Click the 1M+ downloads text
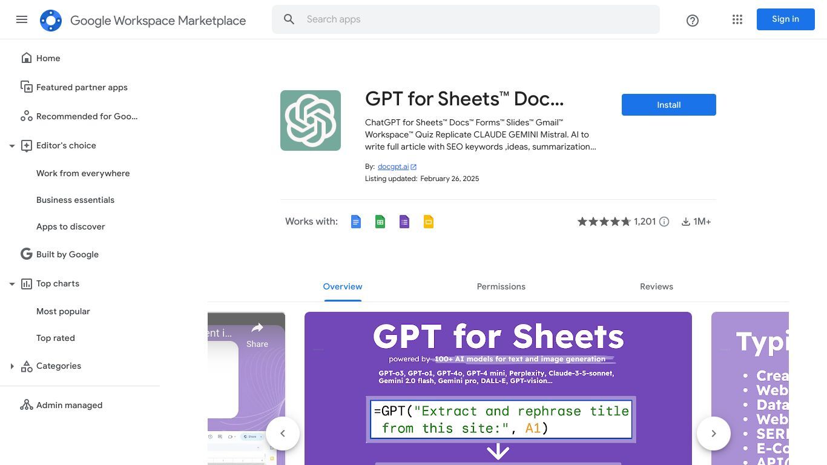The width and height of the screenshot is (827, 465). 702,222
